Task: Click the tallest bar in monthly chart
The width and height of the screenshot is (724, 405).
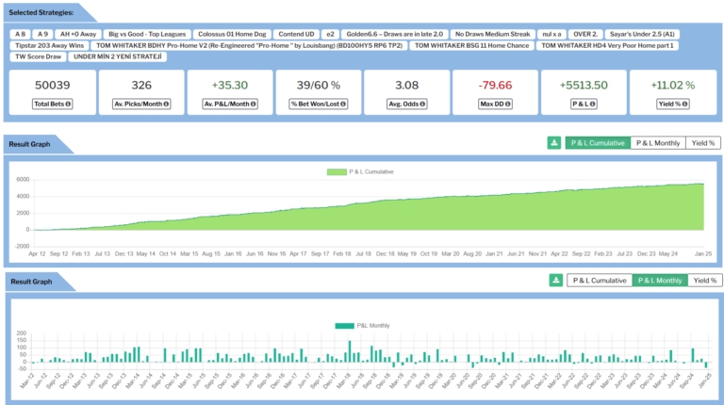Action: [x=350, y=352]
